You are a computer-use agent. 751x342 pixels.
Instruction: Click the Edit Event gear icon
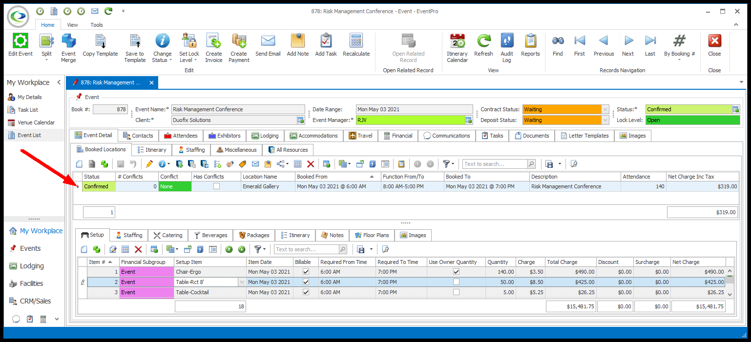tap(20, 40)
